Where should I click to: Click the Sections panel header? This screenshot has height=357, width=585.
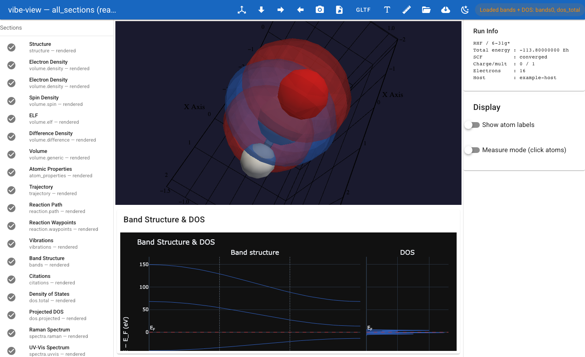[11, 28]
